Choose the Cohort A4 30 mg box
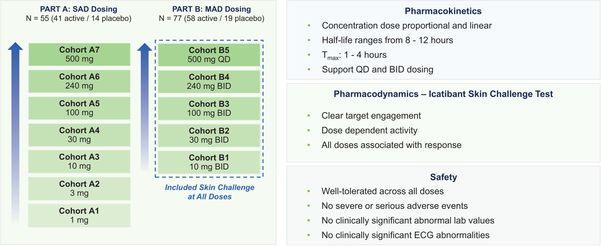 click(79, 135)
